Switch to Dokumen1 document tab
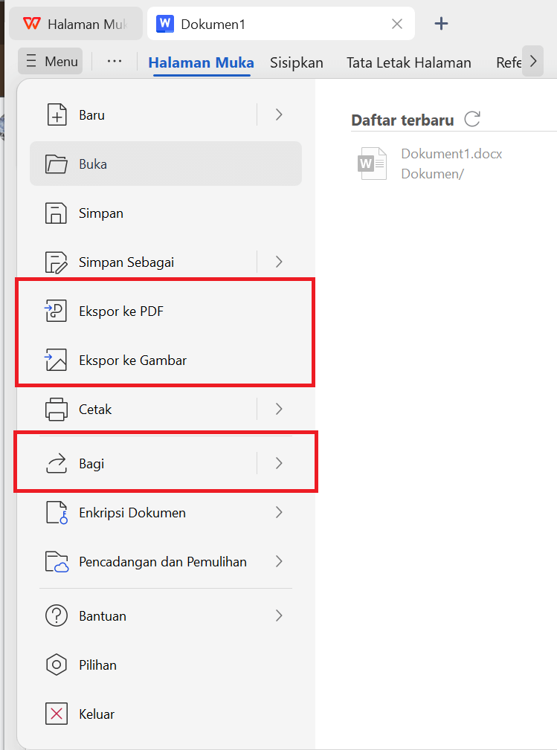The width and height of the screenshot is (557, 750). (x=281, y=24)
